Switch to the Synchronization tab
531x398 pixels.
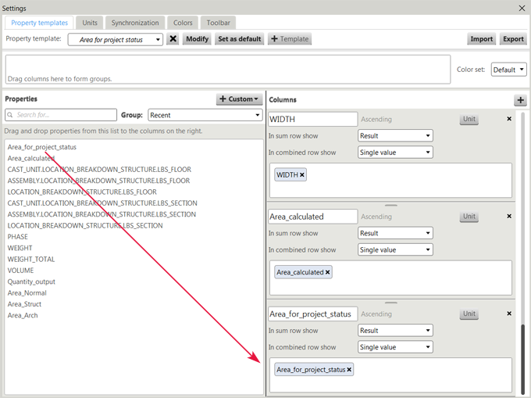(x=135, y=23)
